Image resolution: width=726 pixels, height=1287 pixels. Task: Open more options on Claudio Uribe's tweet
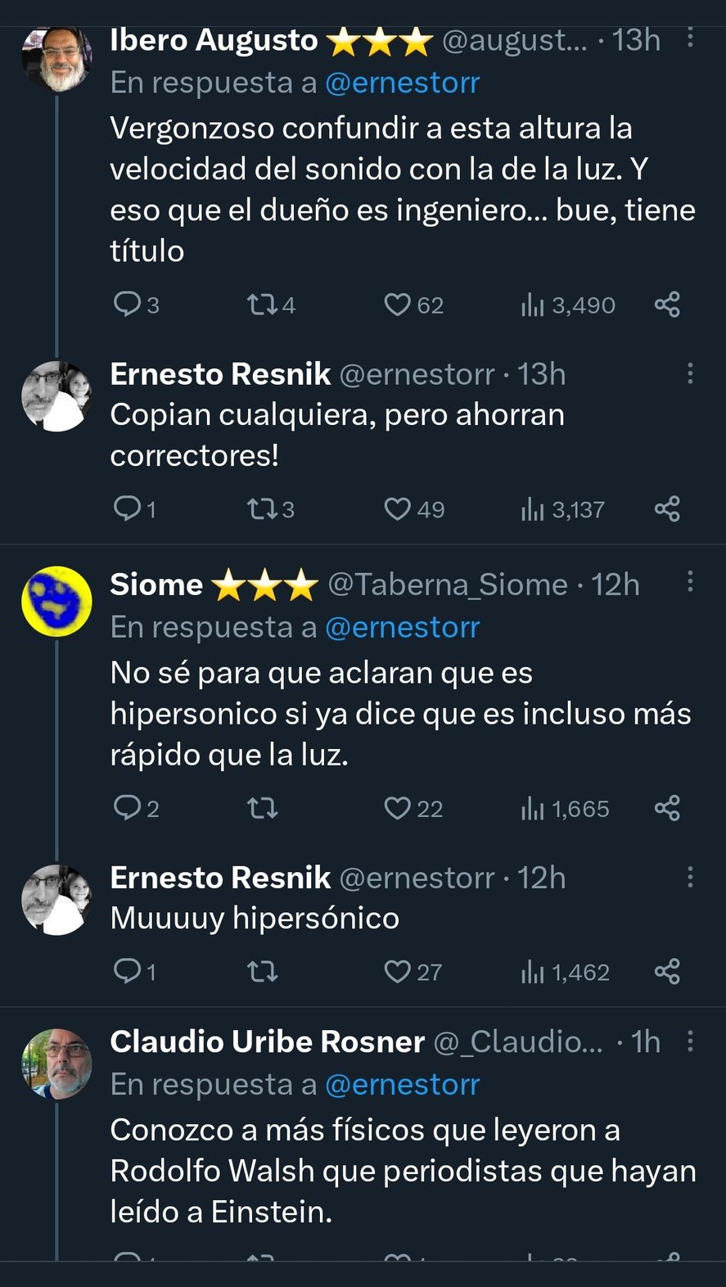point(690,1041)
